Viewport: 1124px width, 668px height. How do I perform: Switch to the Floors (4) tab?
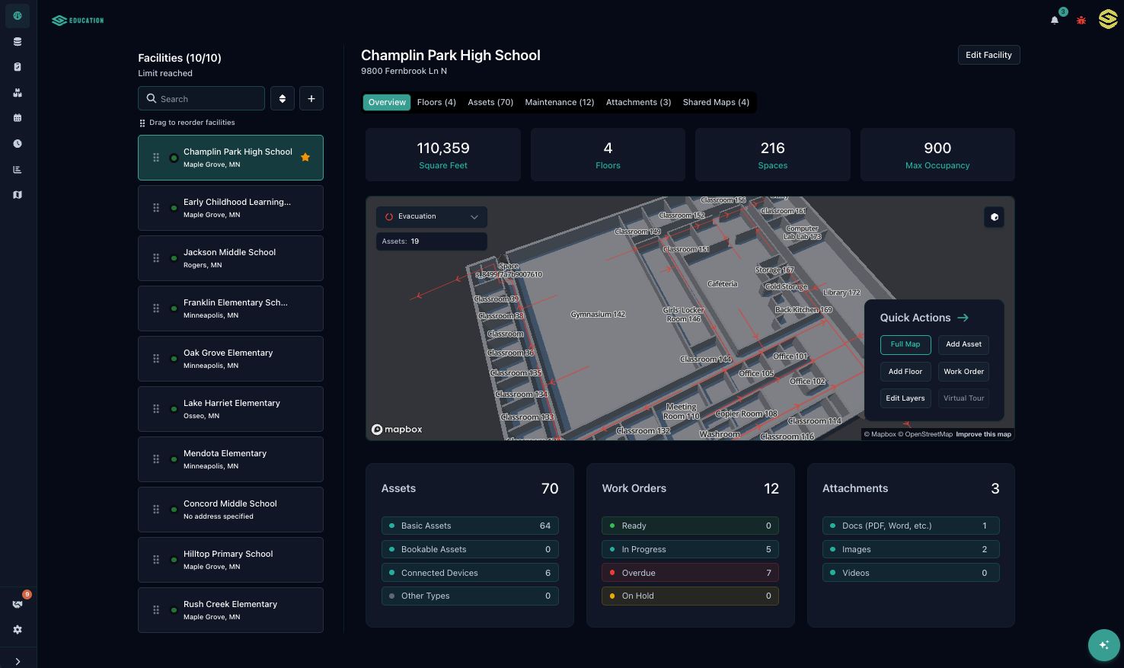436,102
